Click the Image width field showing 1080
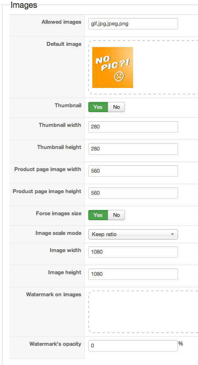The width and height of the screenshot is (198, 365). point(133,252)
